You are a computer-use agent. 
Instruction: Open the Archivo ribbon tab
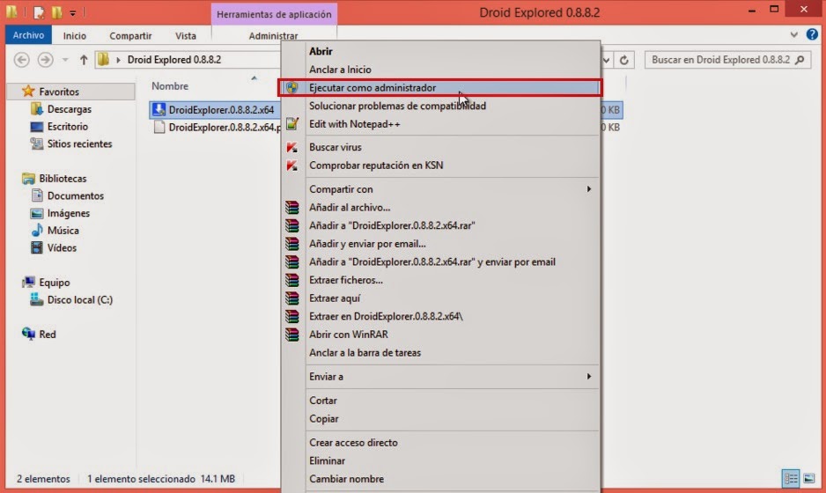click(28, 35)
